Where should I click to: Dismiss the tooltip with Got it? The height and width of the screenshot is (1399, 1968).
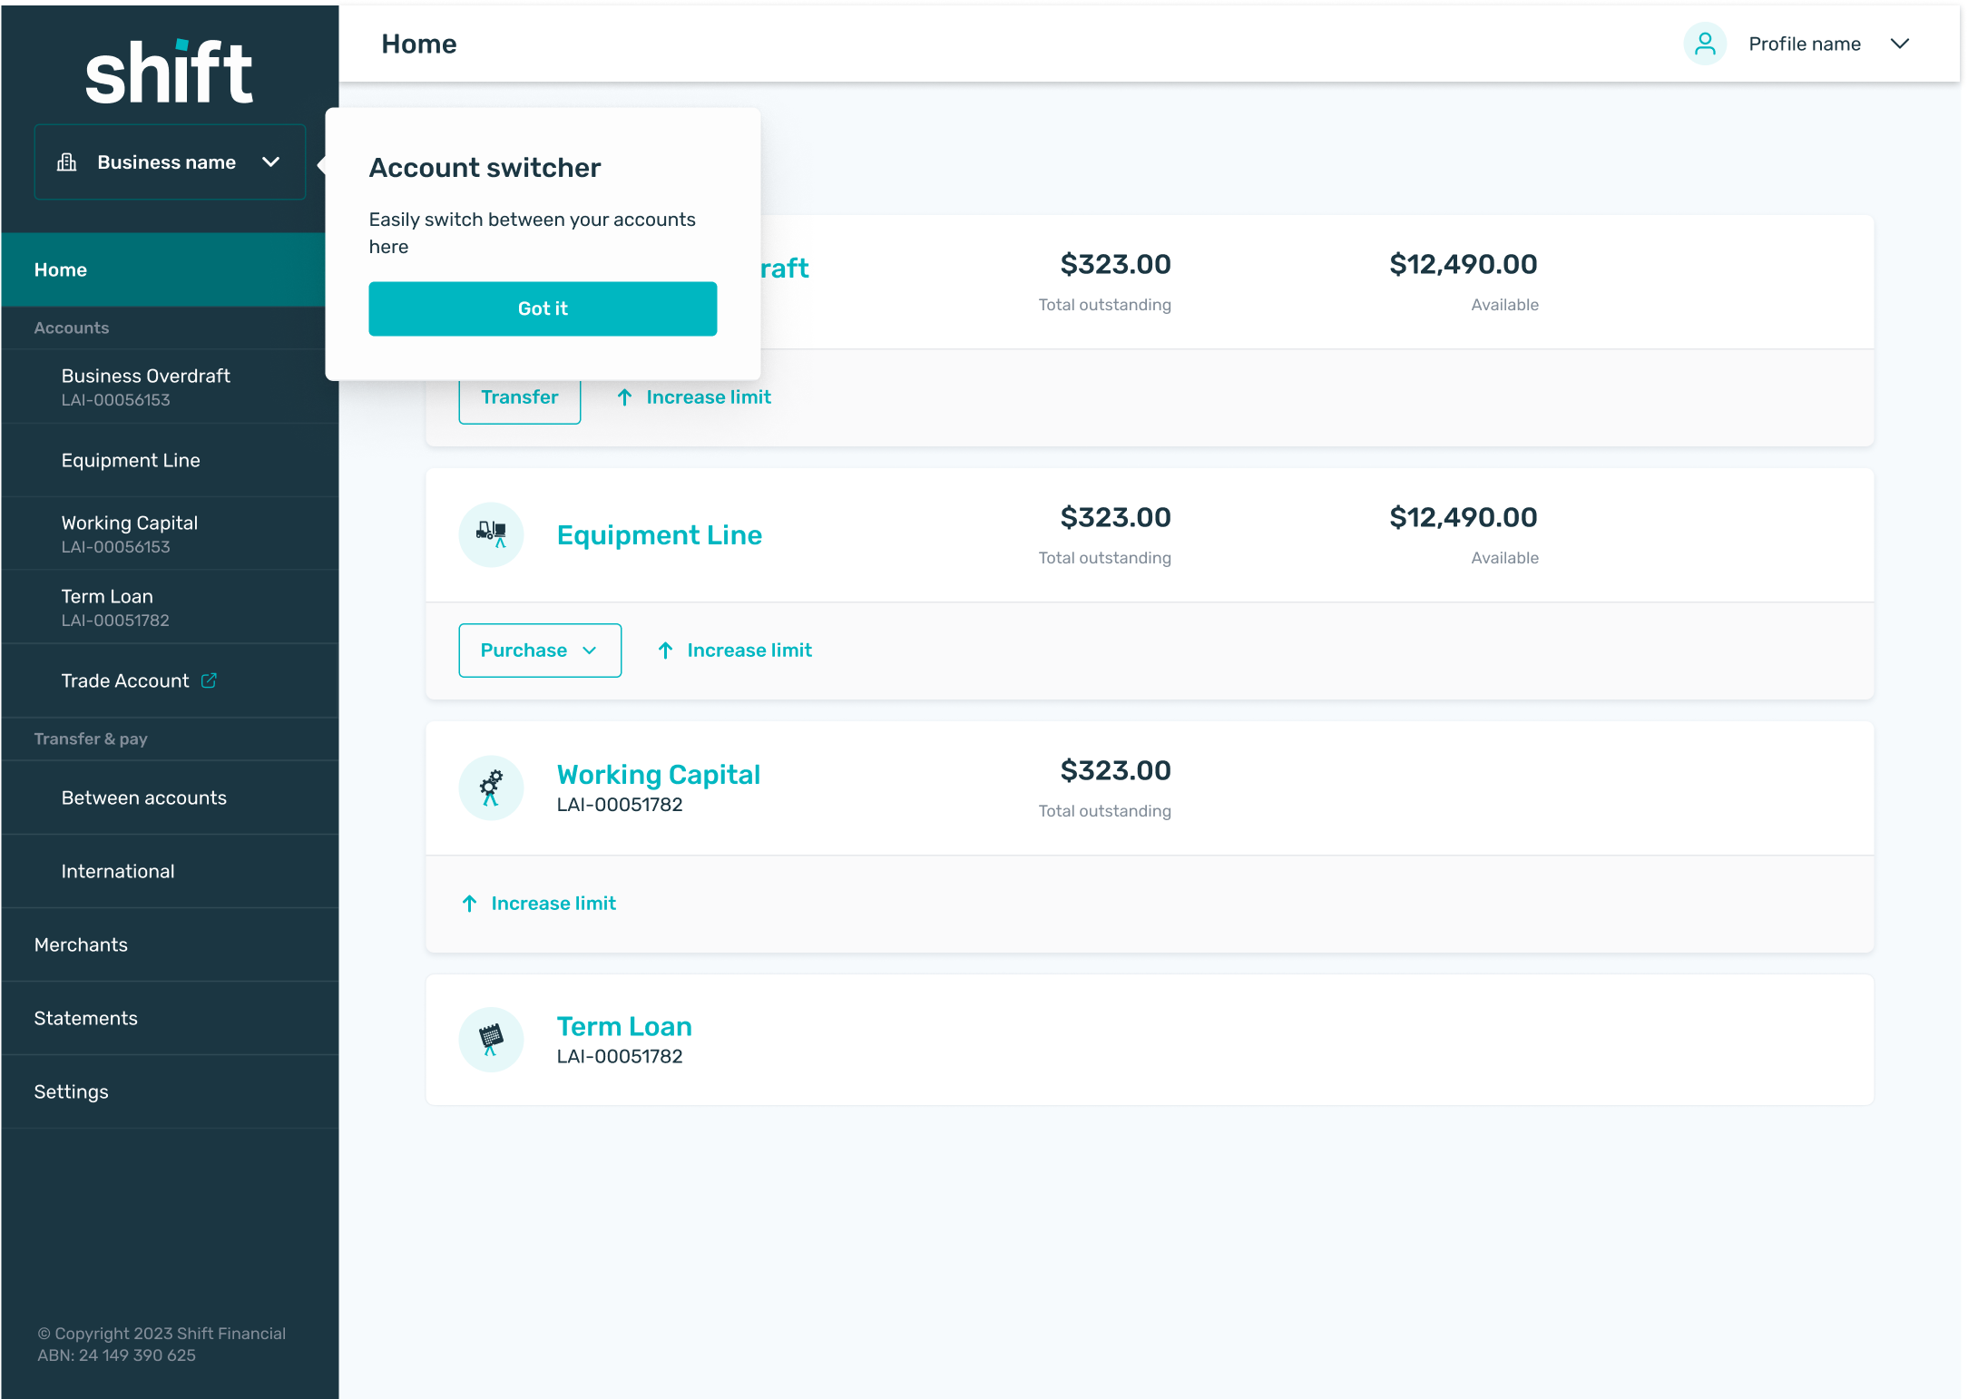[x=543, y=308]
